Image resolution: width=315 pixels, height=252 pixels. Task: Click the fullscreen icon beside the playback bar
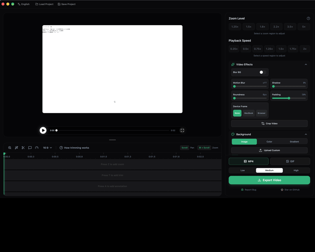click(x=182, y=130)
